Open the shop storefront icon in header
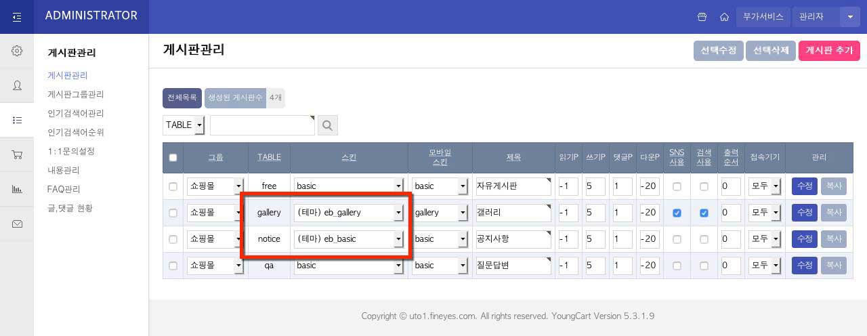The width and height of the screenshot is (867, 336). pos(702,17)
